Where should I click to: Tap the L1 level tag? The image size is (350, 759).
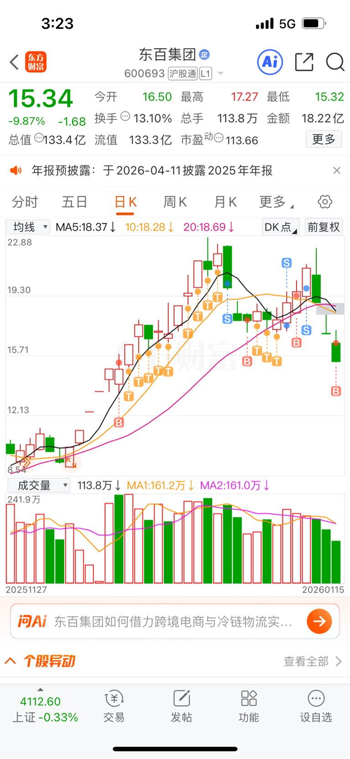tap(206, 73)
